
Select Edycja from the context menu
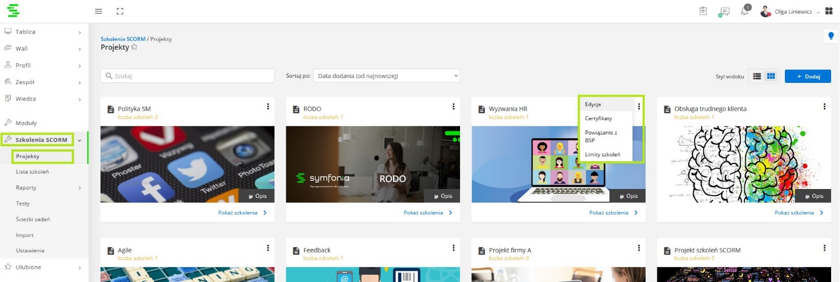[x=593, y=104]
